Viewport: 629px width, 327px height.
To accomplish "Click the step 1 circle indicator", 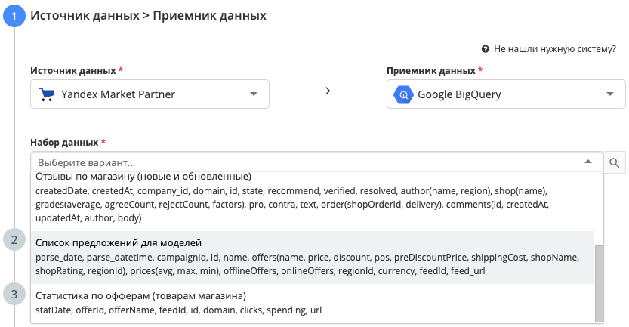I will [x=15, y=15].
